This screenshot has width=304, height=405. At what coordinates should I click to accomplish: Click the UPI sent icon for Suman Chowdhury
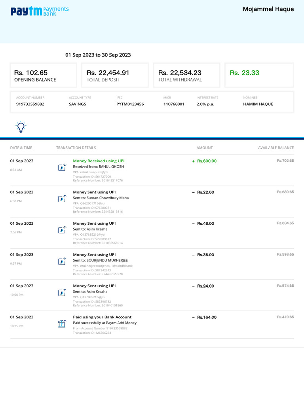(62, 199)
